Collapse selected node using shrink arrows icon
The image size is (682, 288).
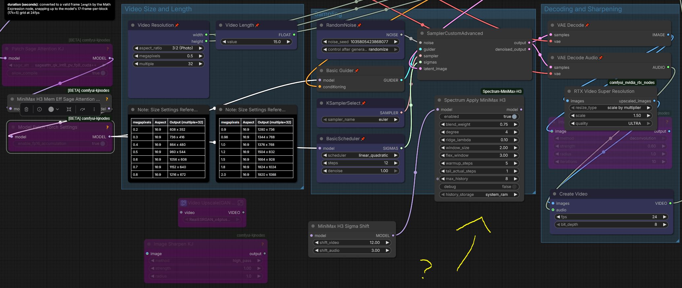coord(69,109)
